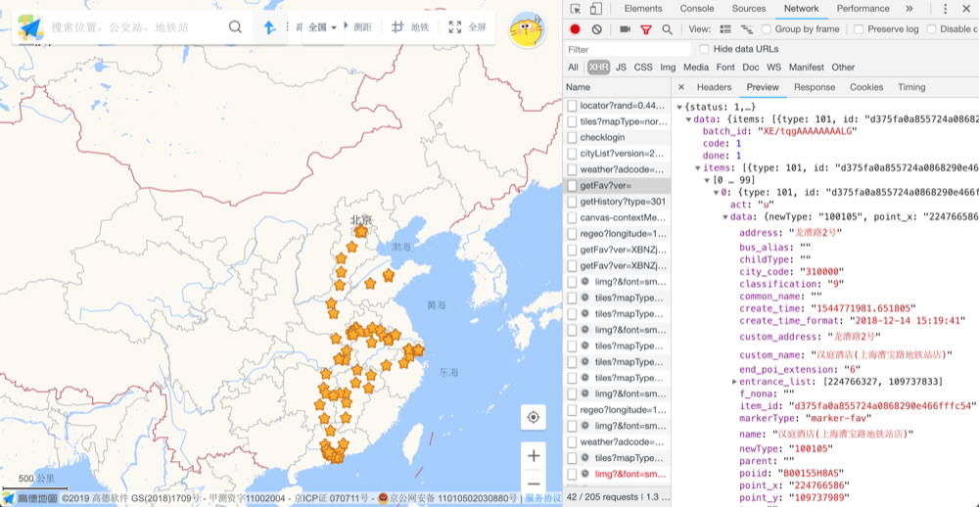Expand the entrance_list array

pyautogui.click(x=735, y=382)
